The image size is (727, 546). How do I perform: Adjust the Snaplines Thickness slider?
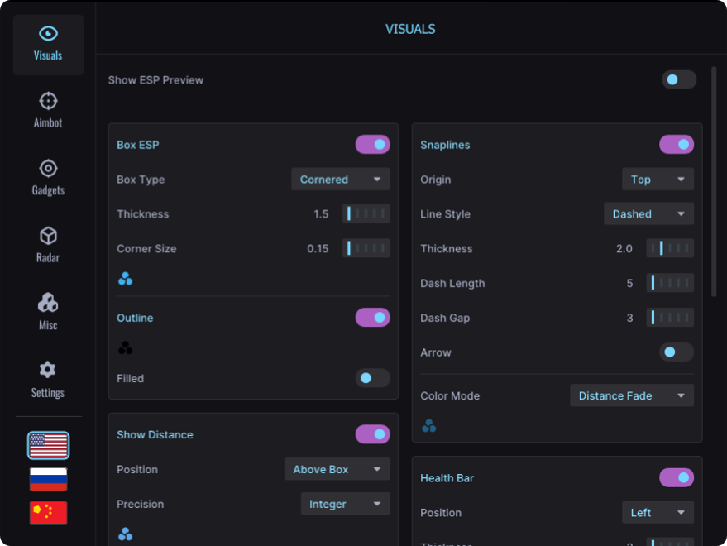[670, 248]
